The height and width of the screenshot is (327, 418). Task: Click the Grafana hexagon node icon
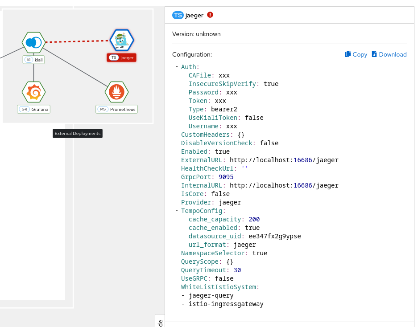[x=34, y=92]
